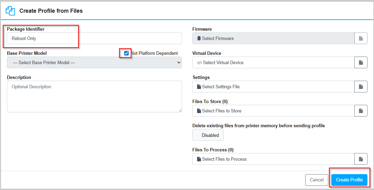Uncheck the Not Platform Dependent checkbox
The image size is (374, 190).
[126, 53]
